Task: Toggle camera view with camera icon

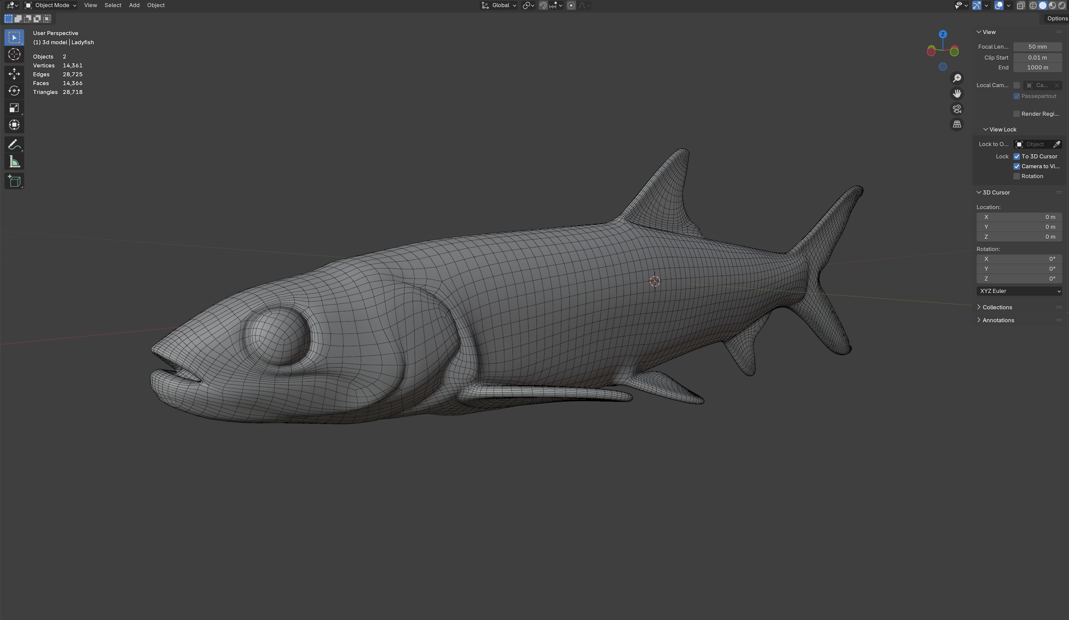Action: pos(957,109)
